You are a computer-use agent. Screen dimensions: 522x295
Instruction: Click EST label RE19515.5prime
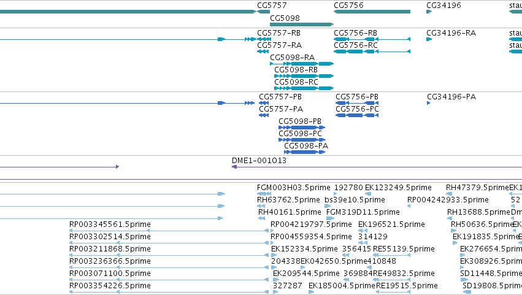click(x=407, y=286)
